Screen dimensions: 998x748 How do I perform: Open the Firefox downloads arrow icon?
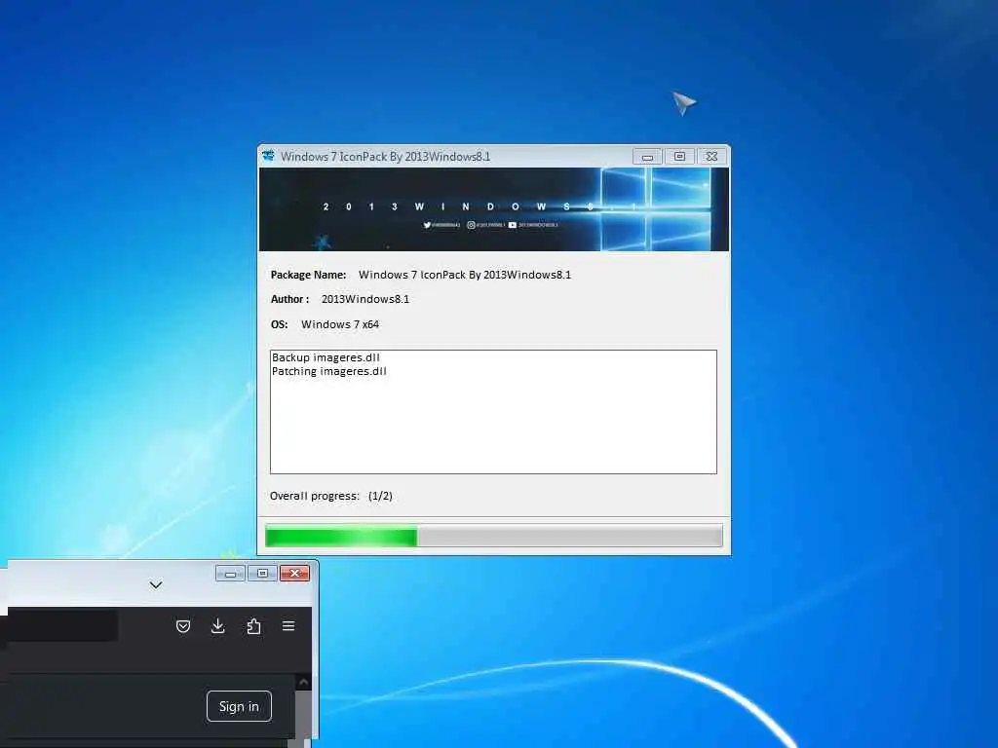pyautogui.click(x=217, y=626)
